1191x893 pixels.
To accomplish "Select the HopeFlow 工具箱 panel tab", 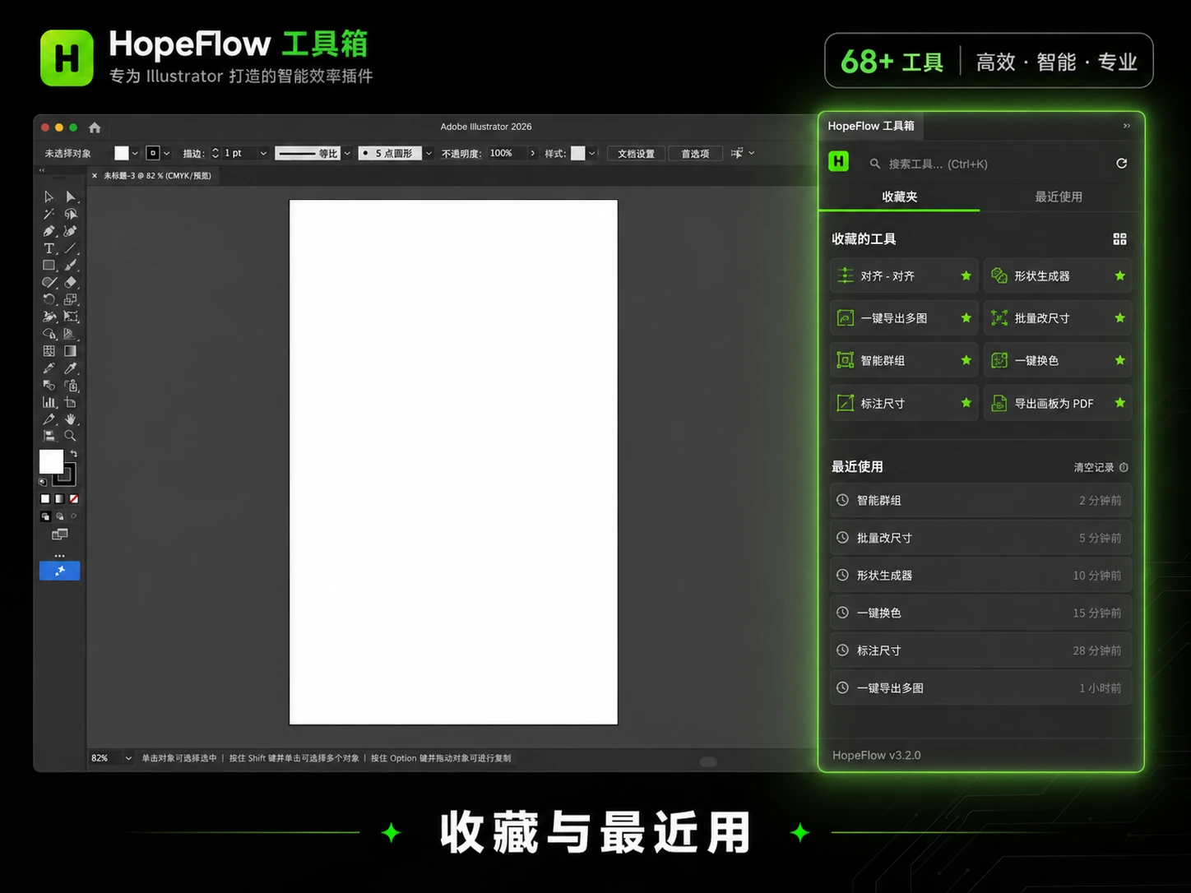I will [871, 126].
